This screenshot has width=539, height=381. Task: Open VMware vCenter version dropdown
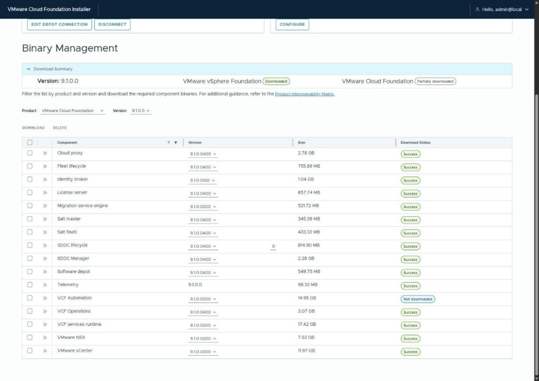coord(203,352)
